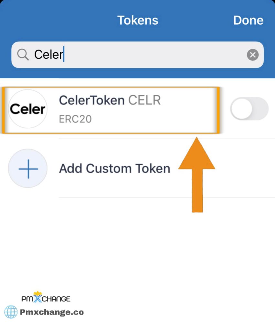Screen dimensions: 275x332
Task: Click the magnifying glass search icon
Action: (23, 54)
